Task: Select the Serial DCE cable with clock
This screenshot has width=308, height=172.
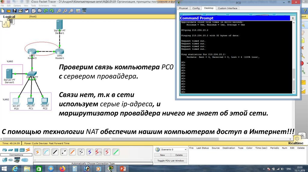Action: pos(98,152)
